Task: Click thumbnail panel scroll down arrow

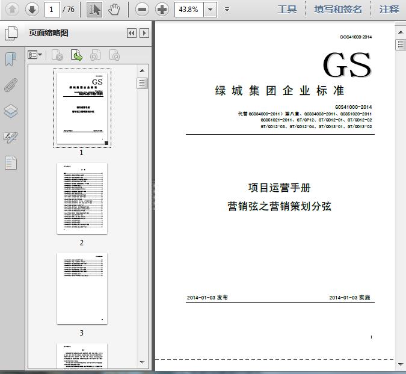Action: pos(142,362)
